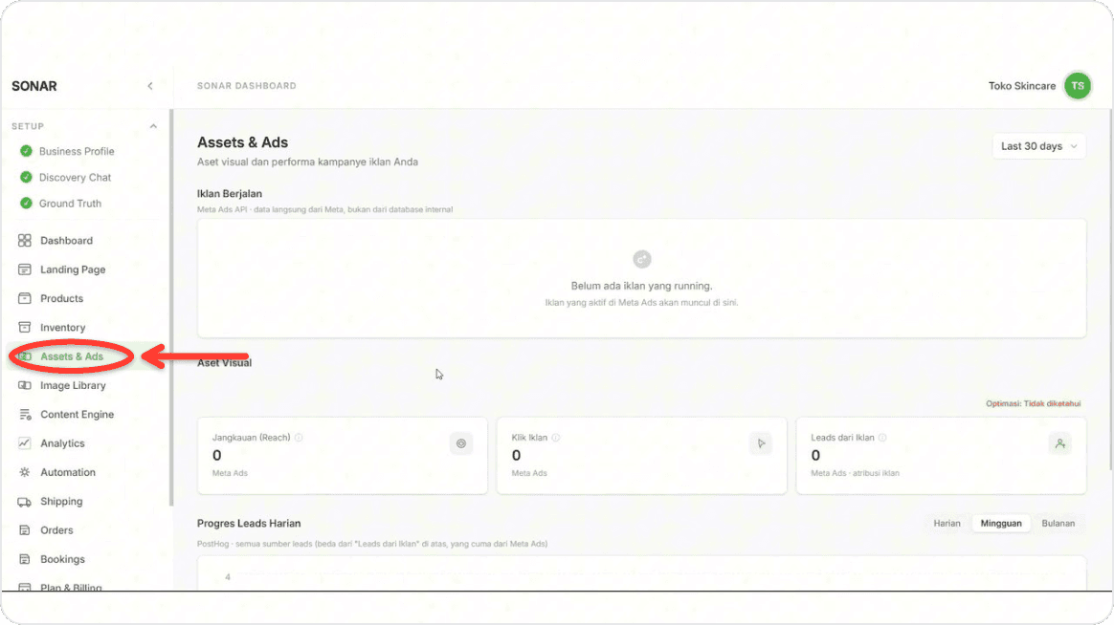This screenshot has height=625, width=1114.
Task: Click the Progres Leads Harian heading
Action: 249,524
